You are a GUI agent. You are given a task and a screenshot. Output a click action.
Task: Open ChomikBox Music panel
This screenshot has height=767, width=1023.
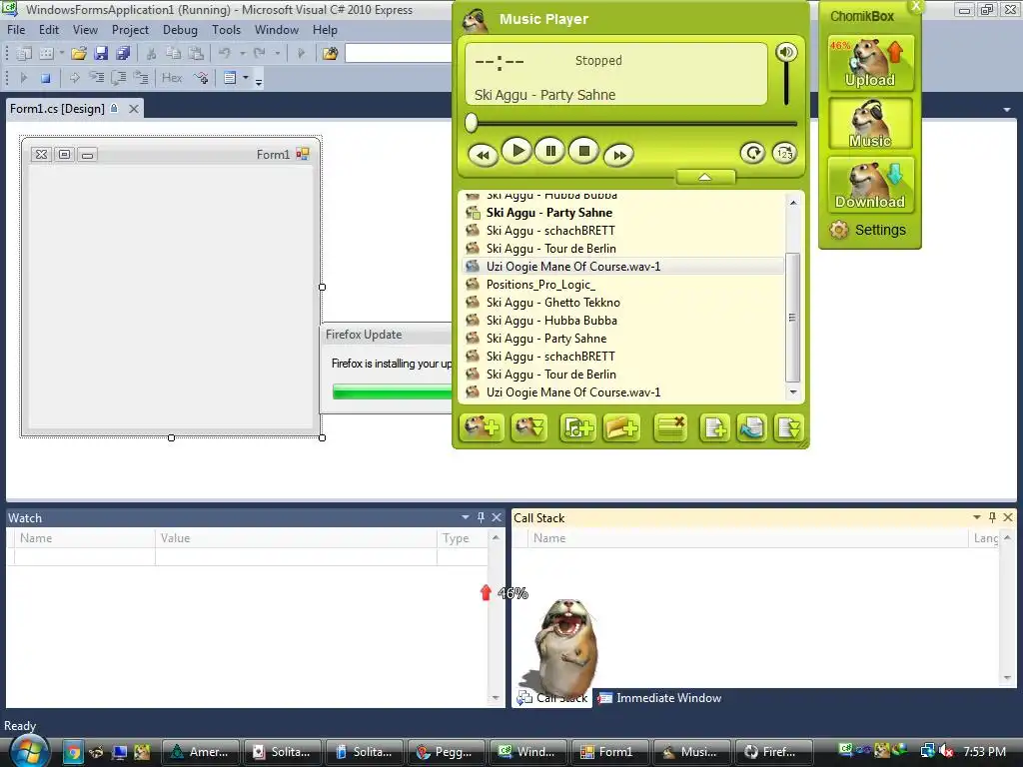[x=870, y=123]
